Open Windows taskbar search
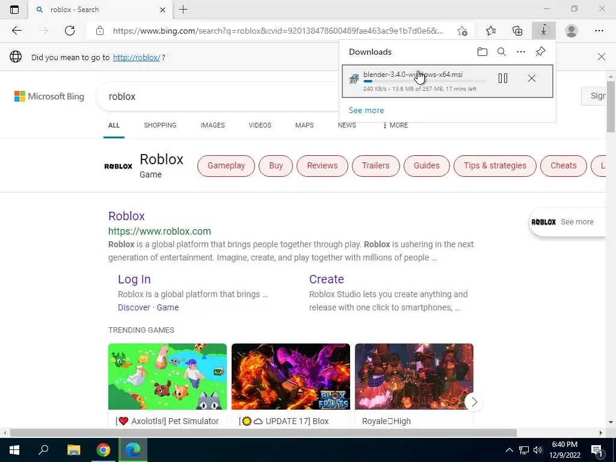Screen dimensions: 616x462 coord(43,450)
